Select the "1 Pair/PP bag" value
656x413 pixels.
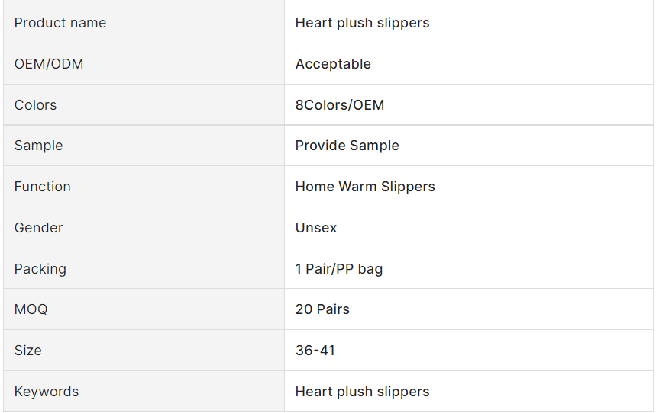coord(339,269)
